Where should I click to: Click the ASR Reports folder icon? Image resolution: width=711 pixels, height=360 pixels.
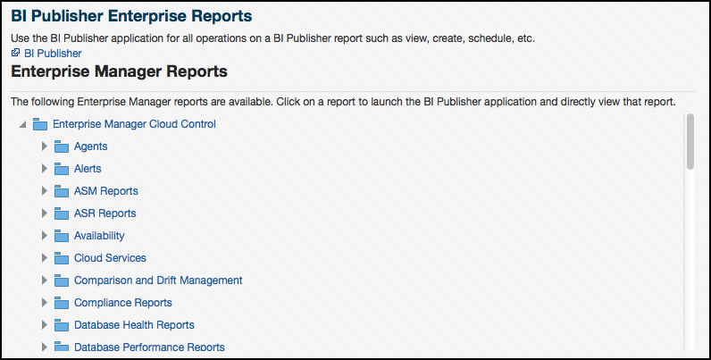tap(62, 213)
